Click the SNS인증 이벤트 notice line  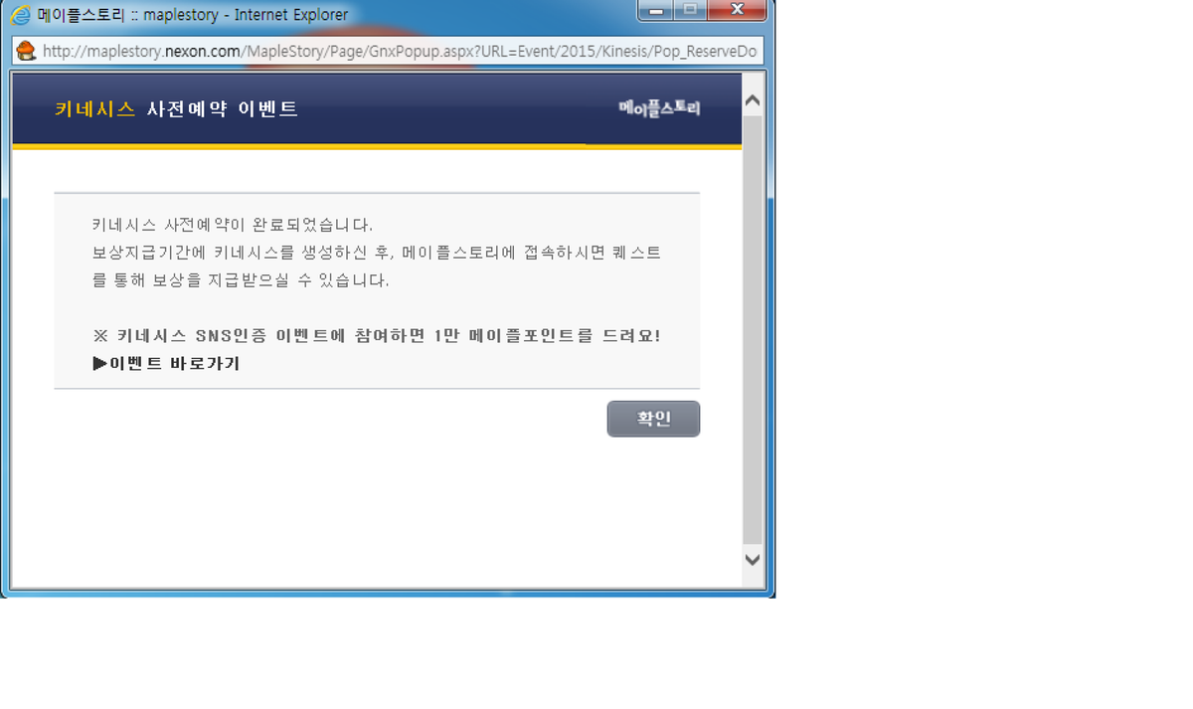(377, 336)
